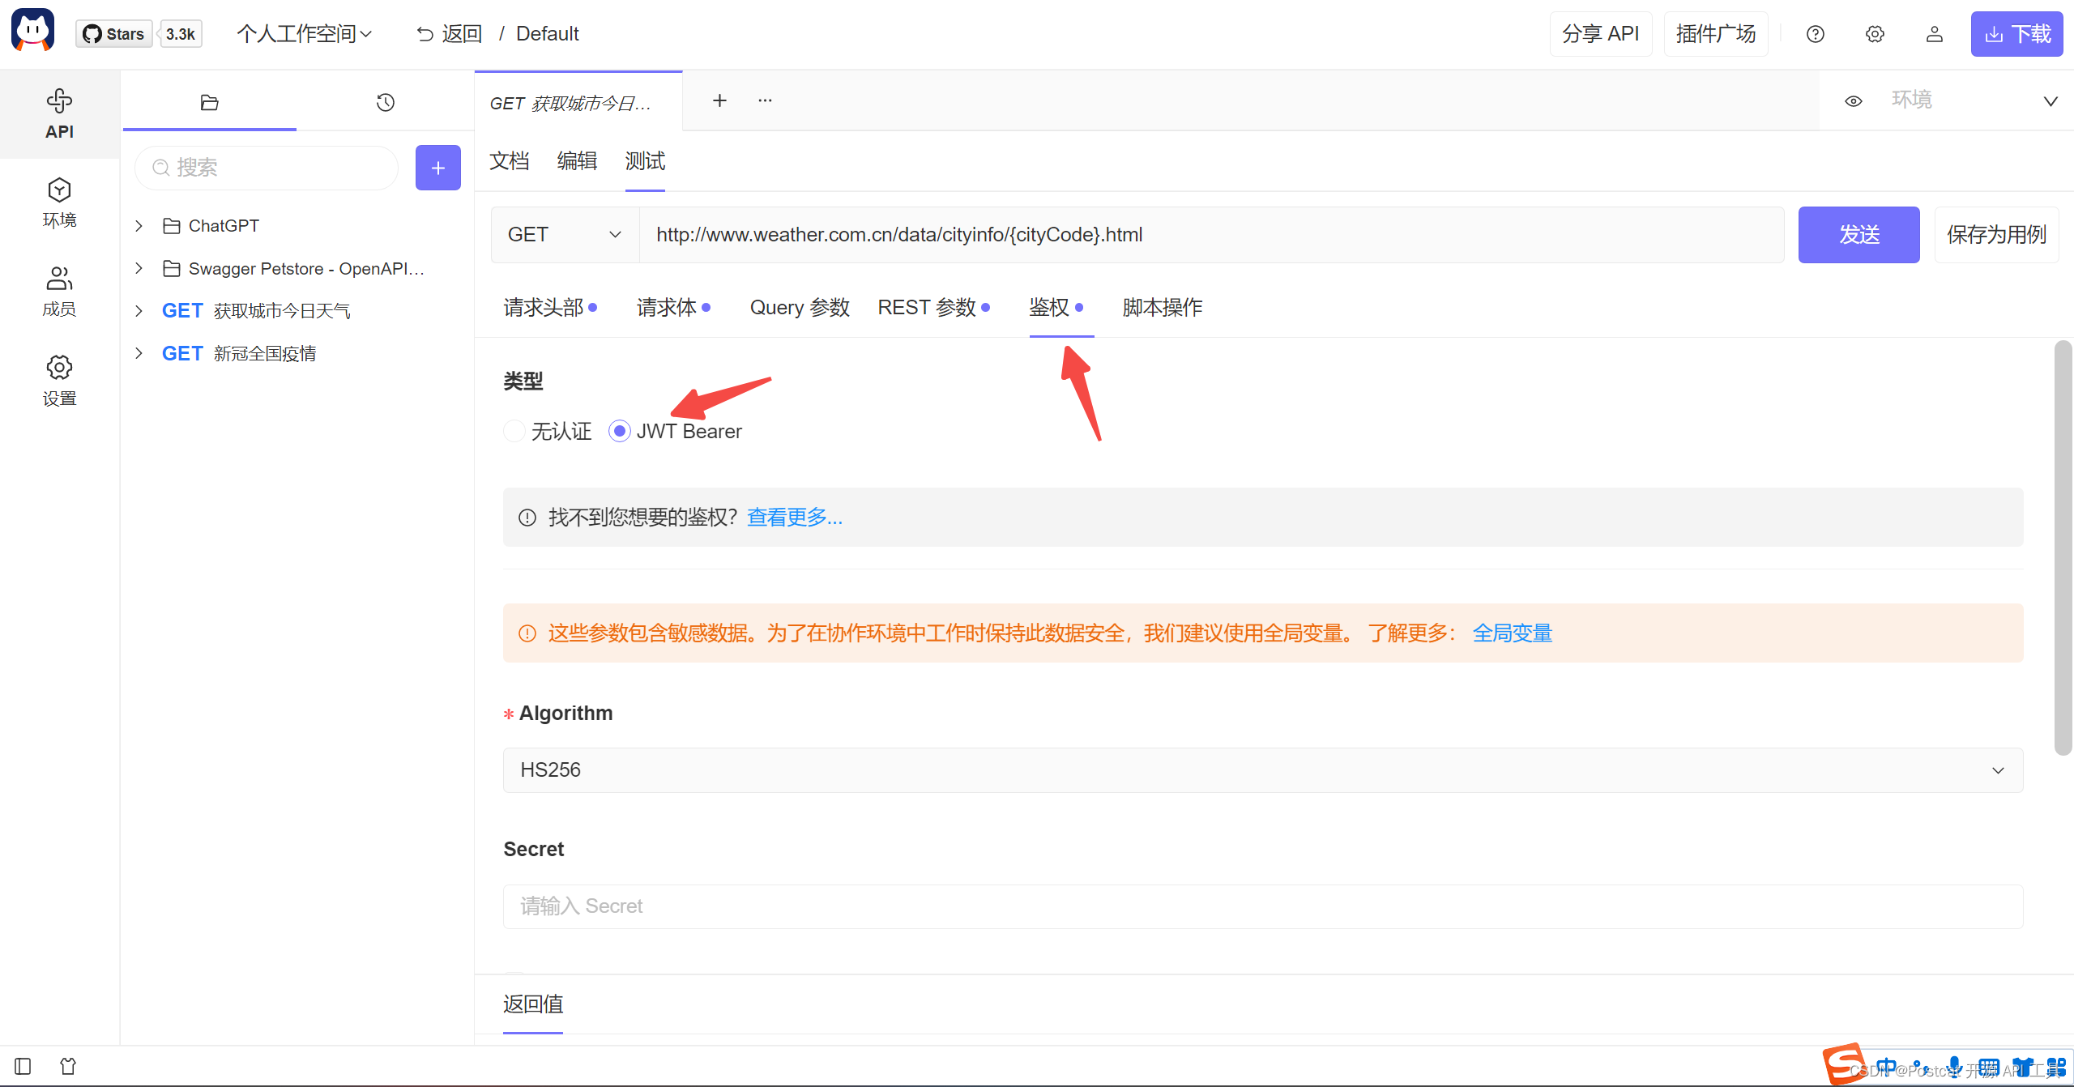Click the 下载 download button
2074x1087 pixels.
pyautogui.click(x=2017, y=34)
